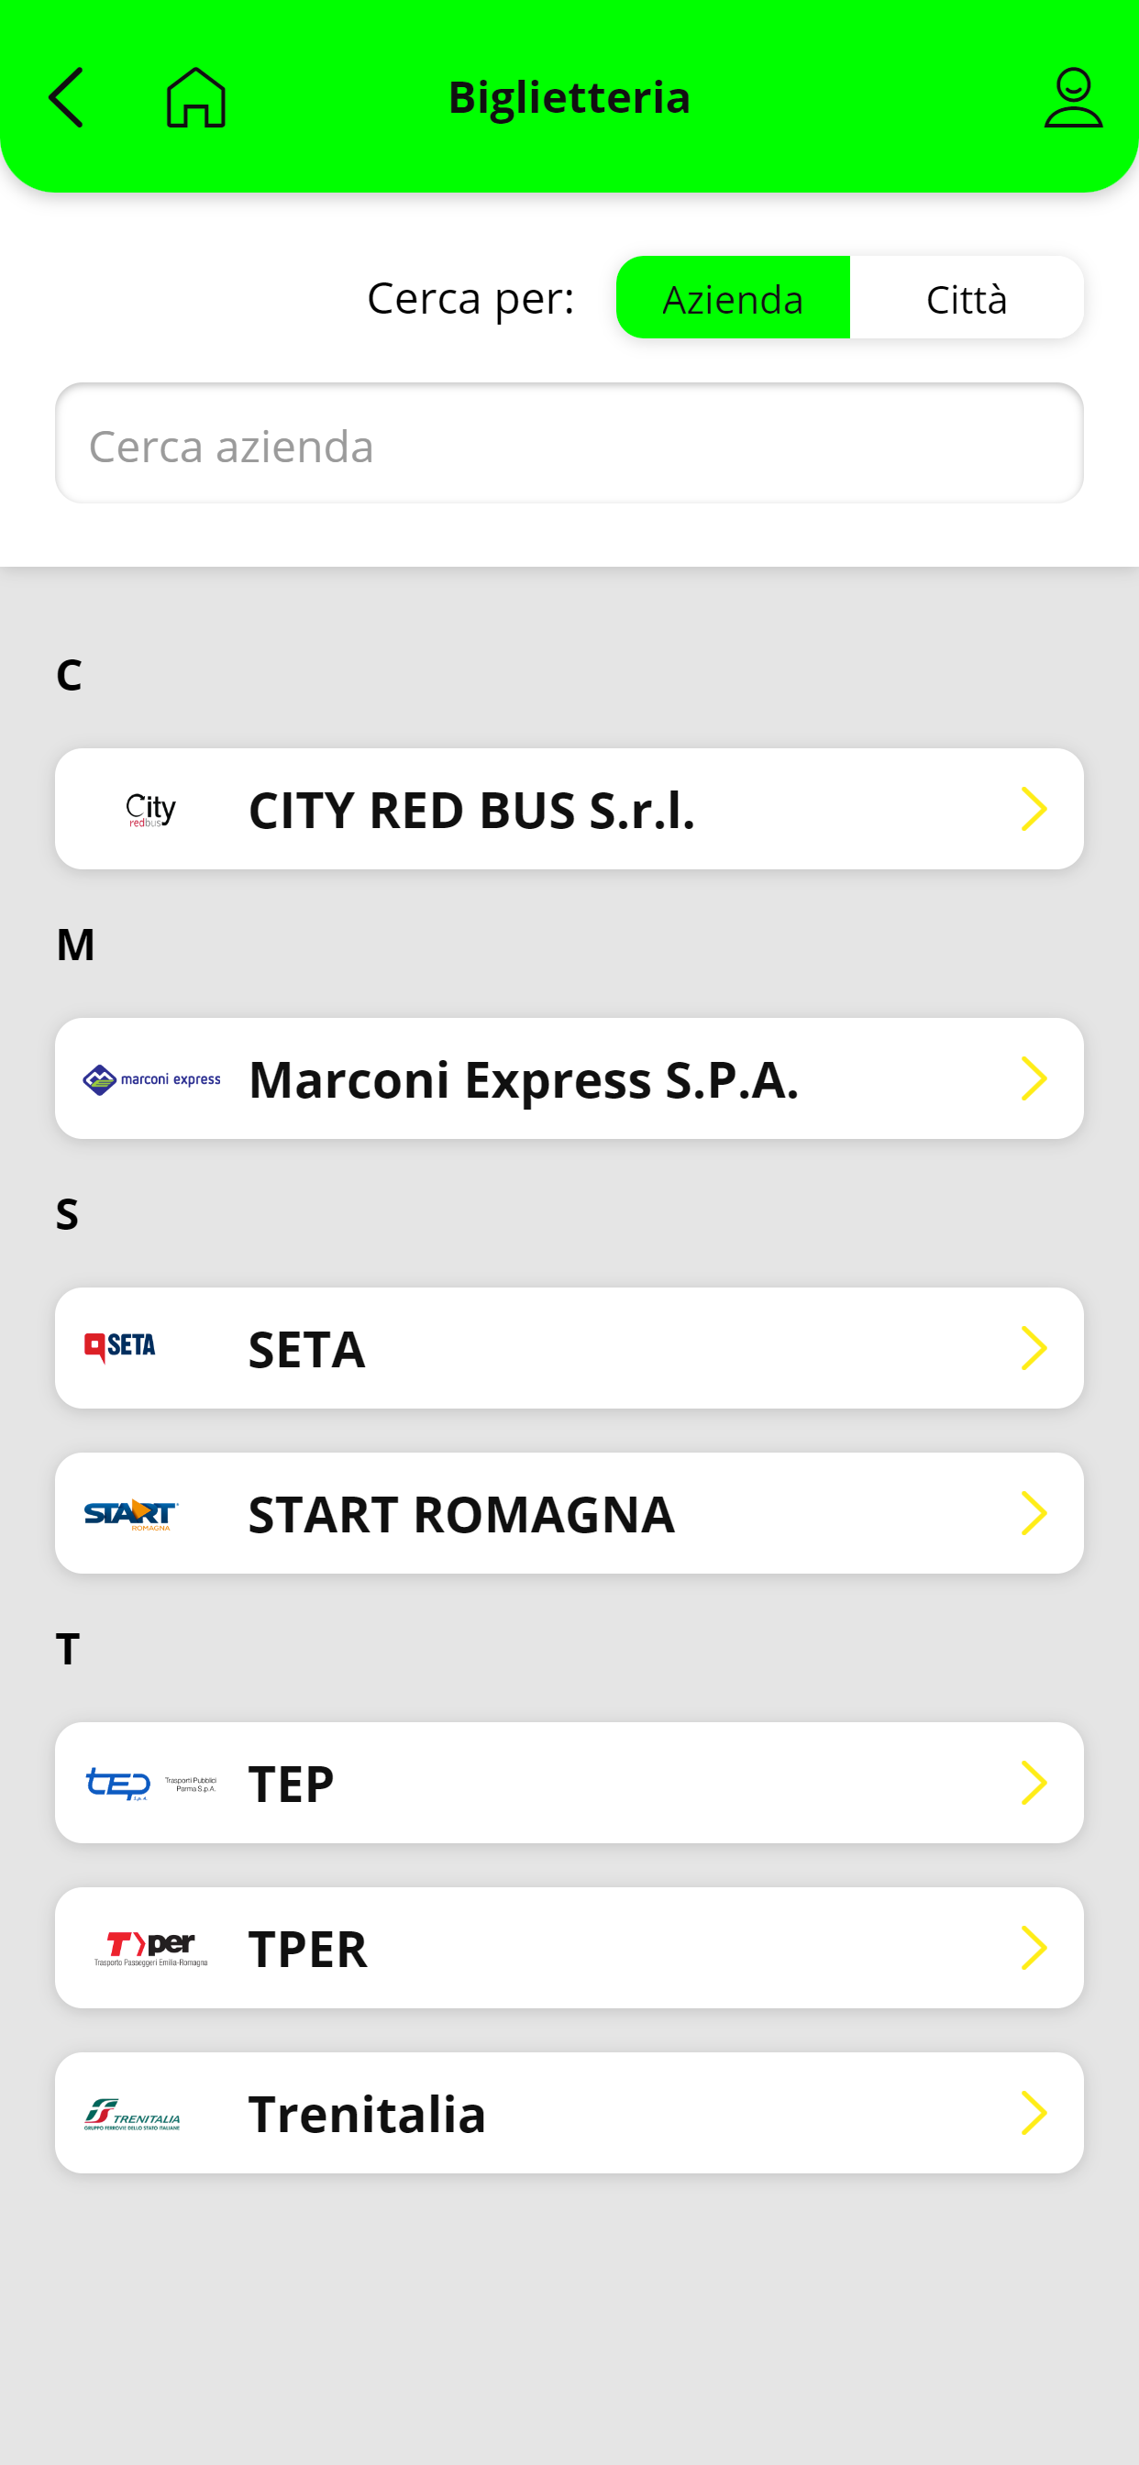Tap the TEP logo
1139x2465 pixels.
coord(151,1784)
